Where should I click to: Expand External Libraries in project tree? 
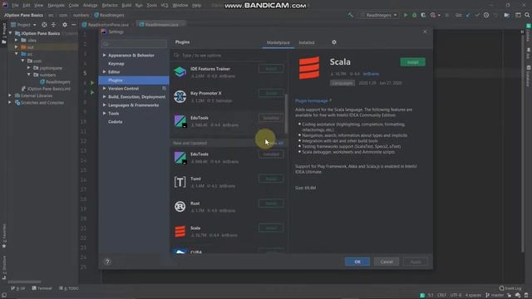(x=10, y=96)
